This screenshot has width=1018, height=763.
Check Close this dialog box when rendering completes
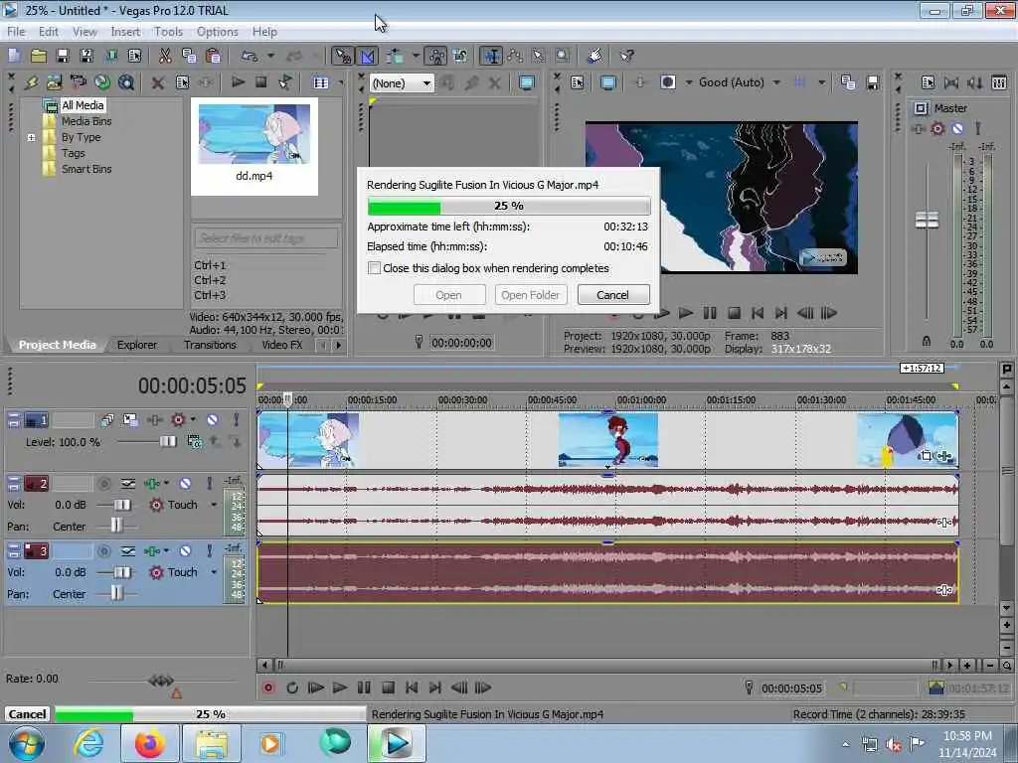[x=374, y=268]
